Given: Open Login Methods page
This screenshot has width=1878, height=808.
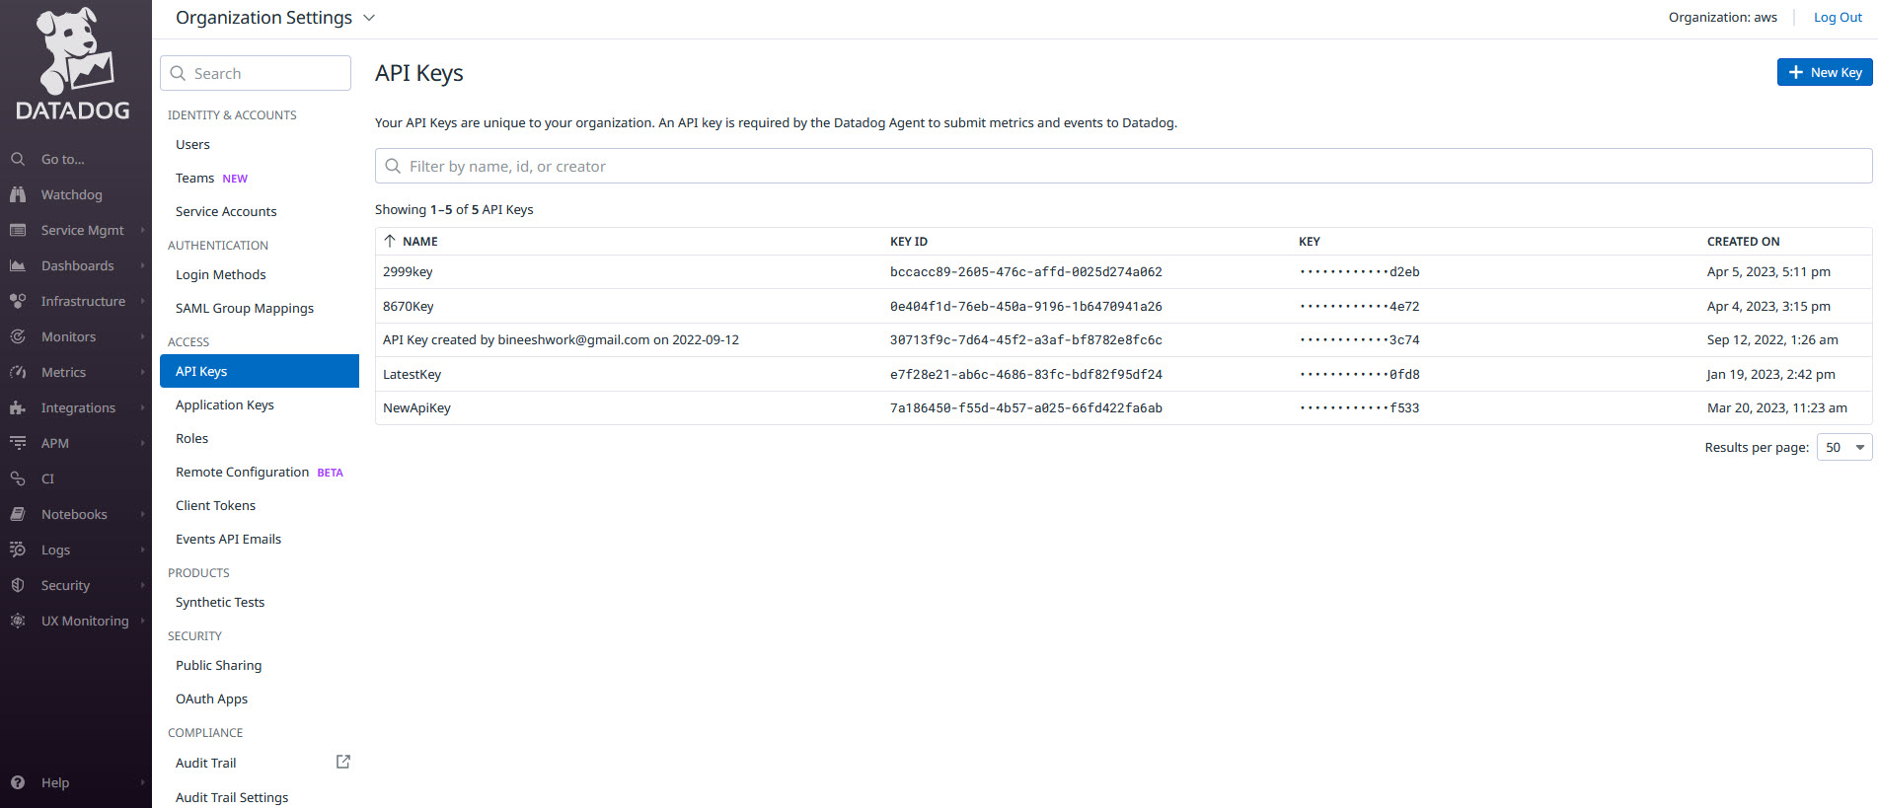Looking at the screenshot, I should 221,274.
